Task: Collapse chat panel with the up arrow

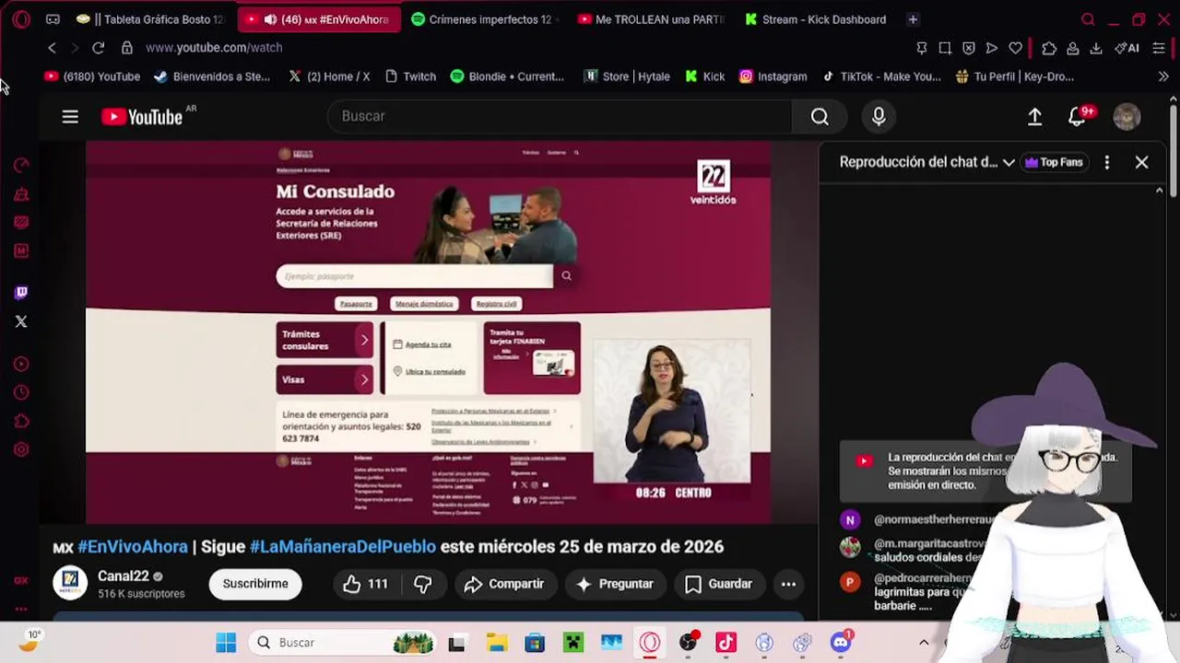Action: click(1159, 191)
